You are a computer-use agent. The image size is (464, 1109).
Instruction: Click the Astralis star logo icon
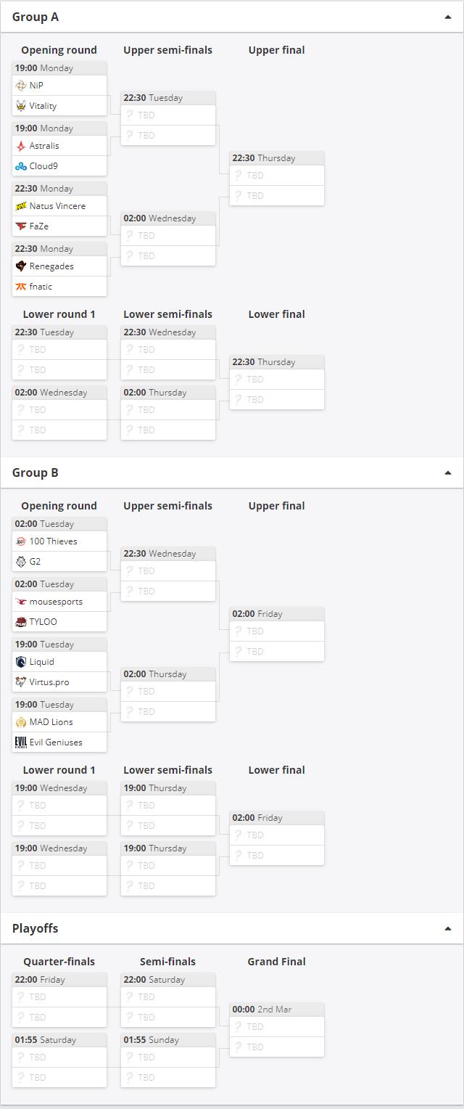point(21,146)
